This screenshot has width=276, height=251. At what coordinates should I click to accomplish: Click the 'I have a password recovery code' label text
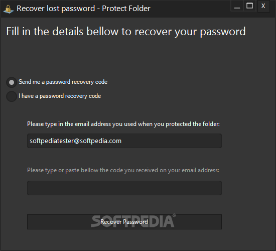[x=60, y=96]
